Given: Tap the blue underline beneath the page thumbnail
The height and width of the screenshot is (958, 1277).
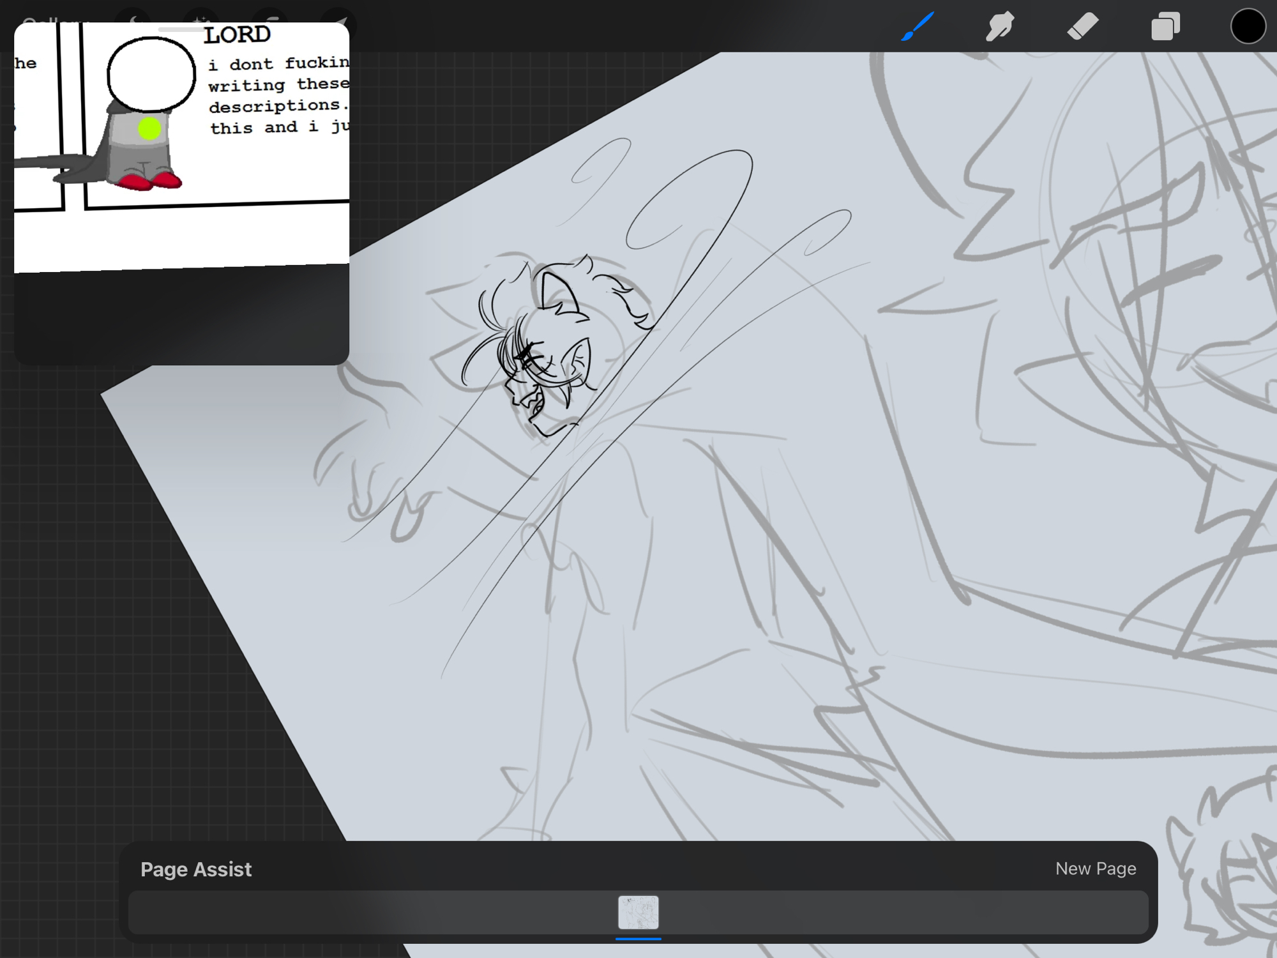Looking at the screenshot, I should [638, 939].
